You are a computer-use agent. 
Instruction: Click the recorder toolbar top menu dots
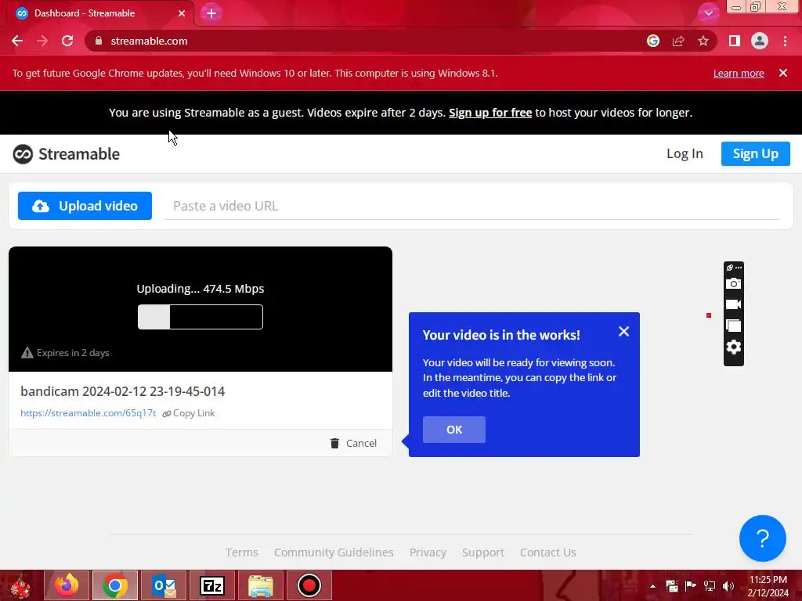pos(739,268)
